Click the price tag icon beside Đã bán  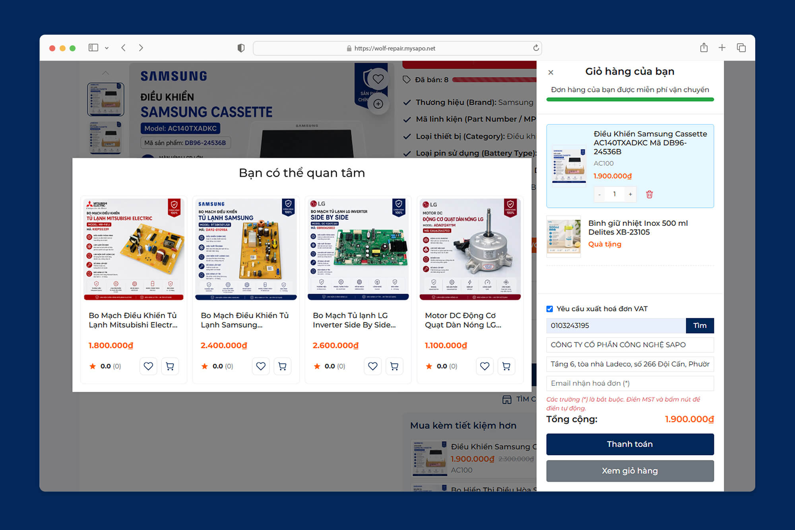[406, 80]
